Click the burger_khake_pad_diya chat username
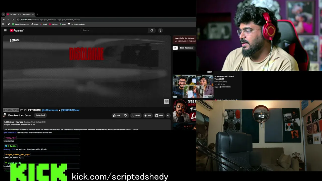This screenshot has height=181, width=322. coord(17,154)
